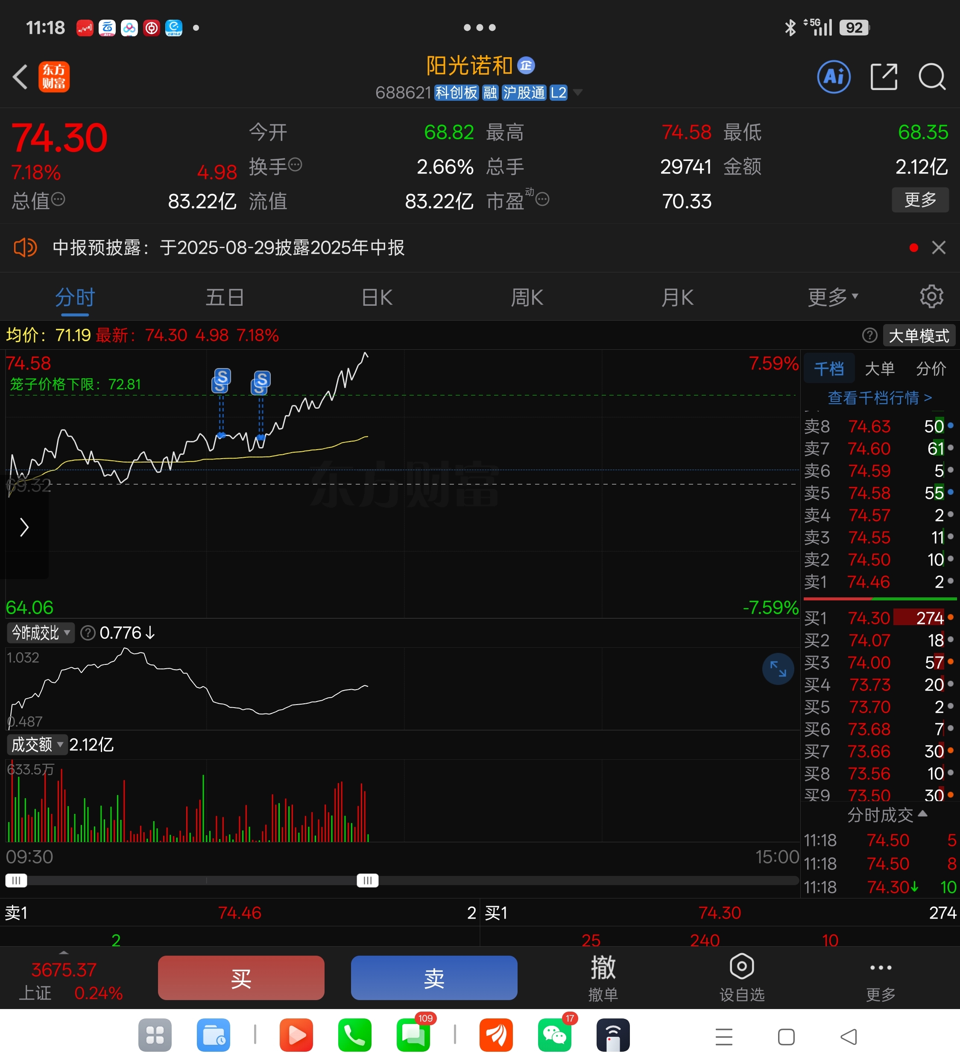The width and height of the screenshot is (960, 1059).
Task: Tap info icon next to 总值
Action: (58, 199)
